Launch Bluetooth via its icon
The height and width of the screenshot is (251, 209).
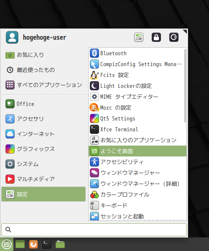pos(94,53)
